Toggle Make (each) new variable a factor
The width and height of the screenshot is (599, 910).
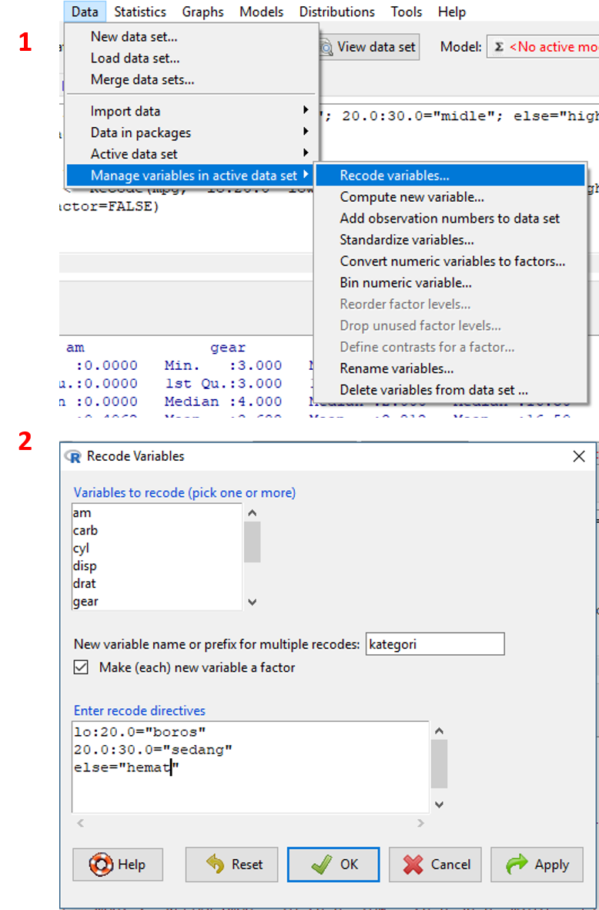click(x=81, y=667)
